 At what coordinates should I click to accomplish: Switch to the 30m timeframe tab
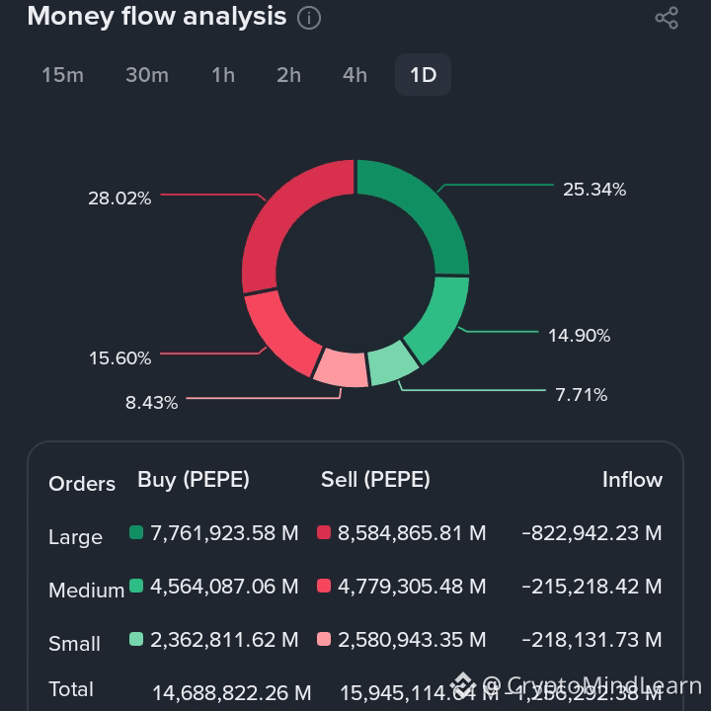pyautogui.click(x=147, y=75)
